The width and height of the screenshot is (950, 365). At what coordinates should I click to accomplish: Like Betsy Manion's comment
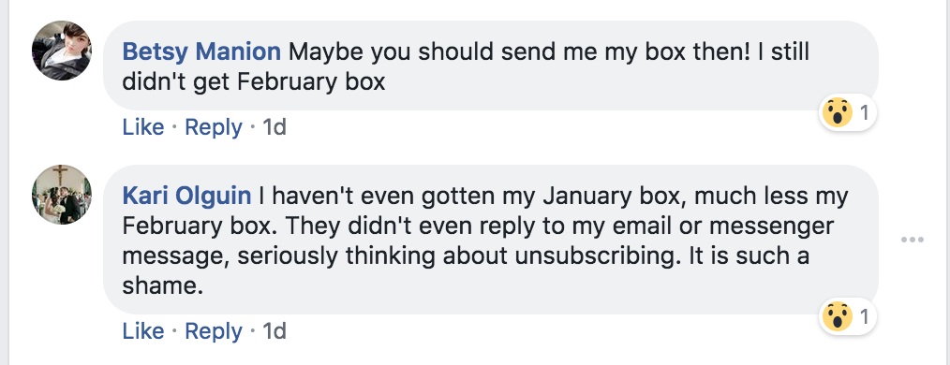(143, 127)
